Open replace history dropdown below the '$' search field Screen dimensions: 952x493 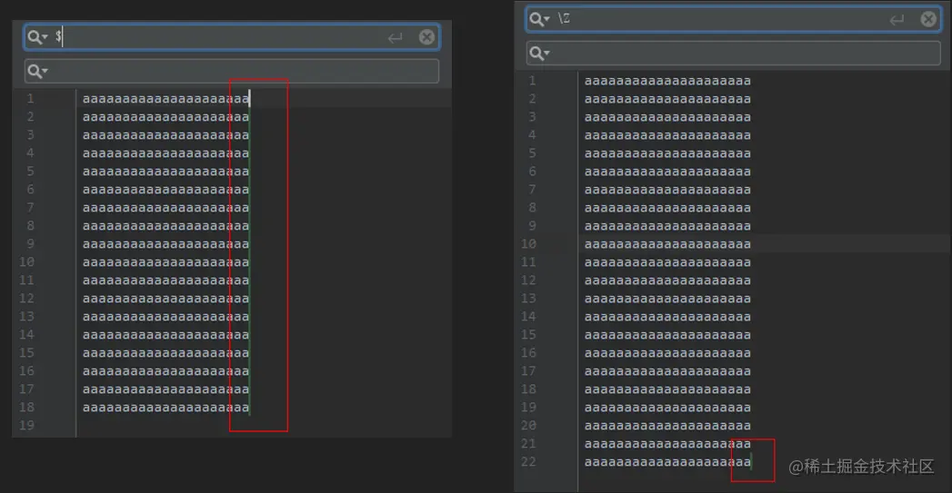[x=37, y=72]
